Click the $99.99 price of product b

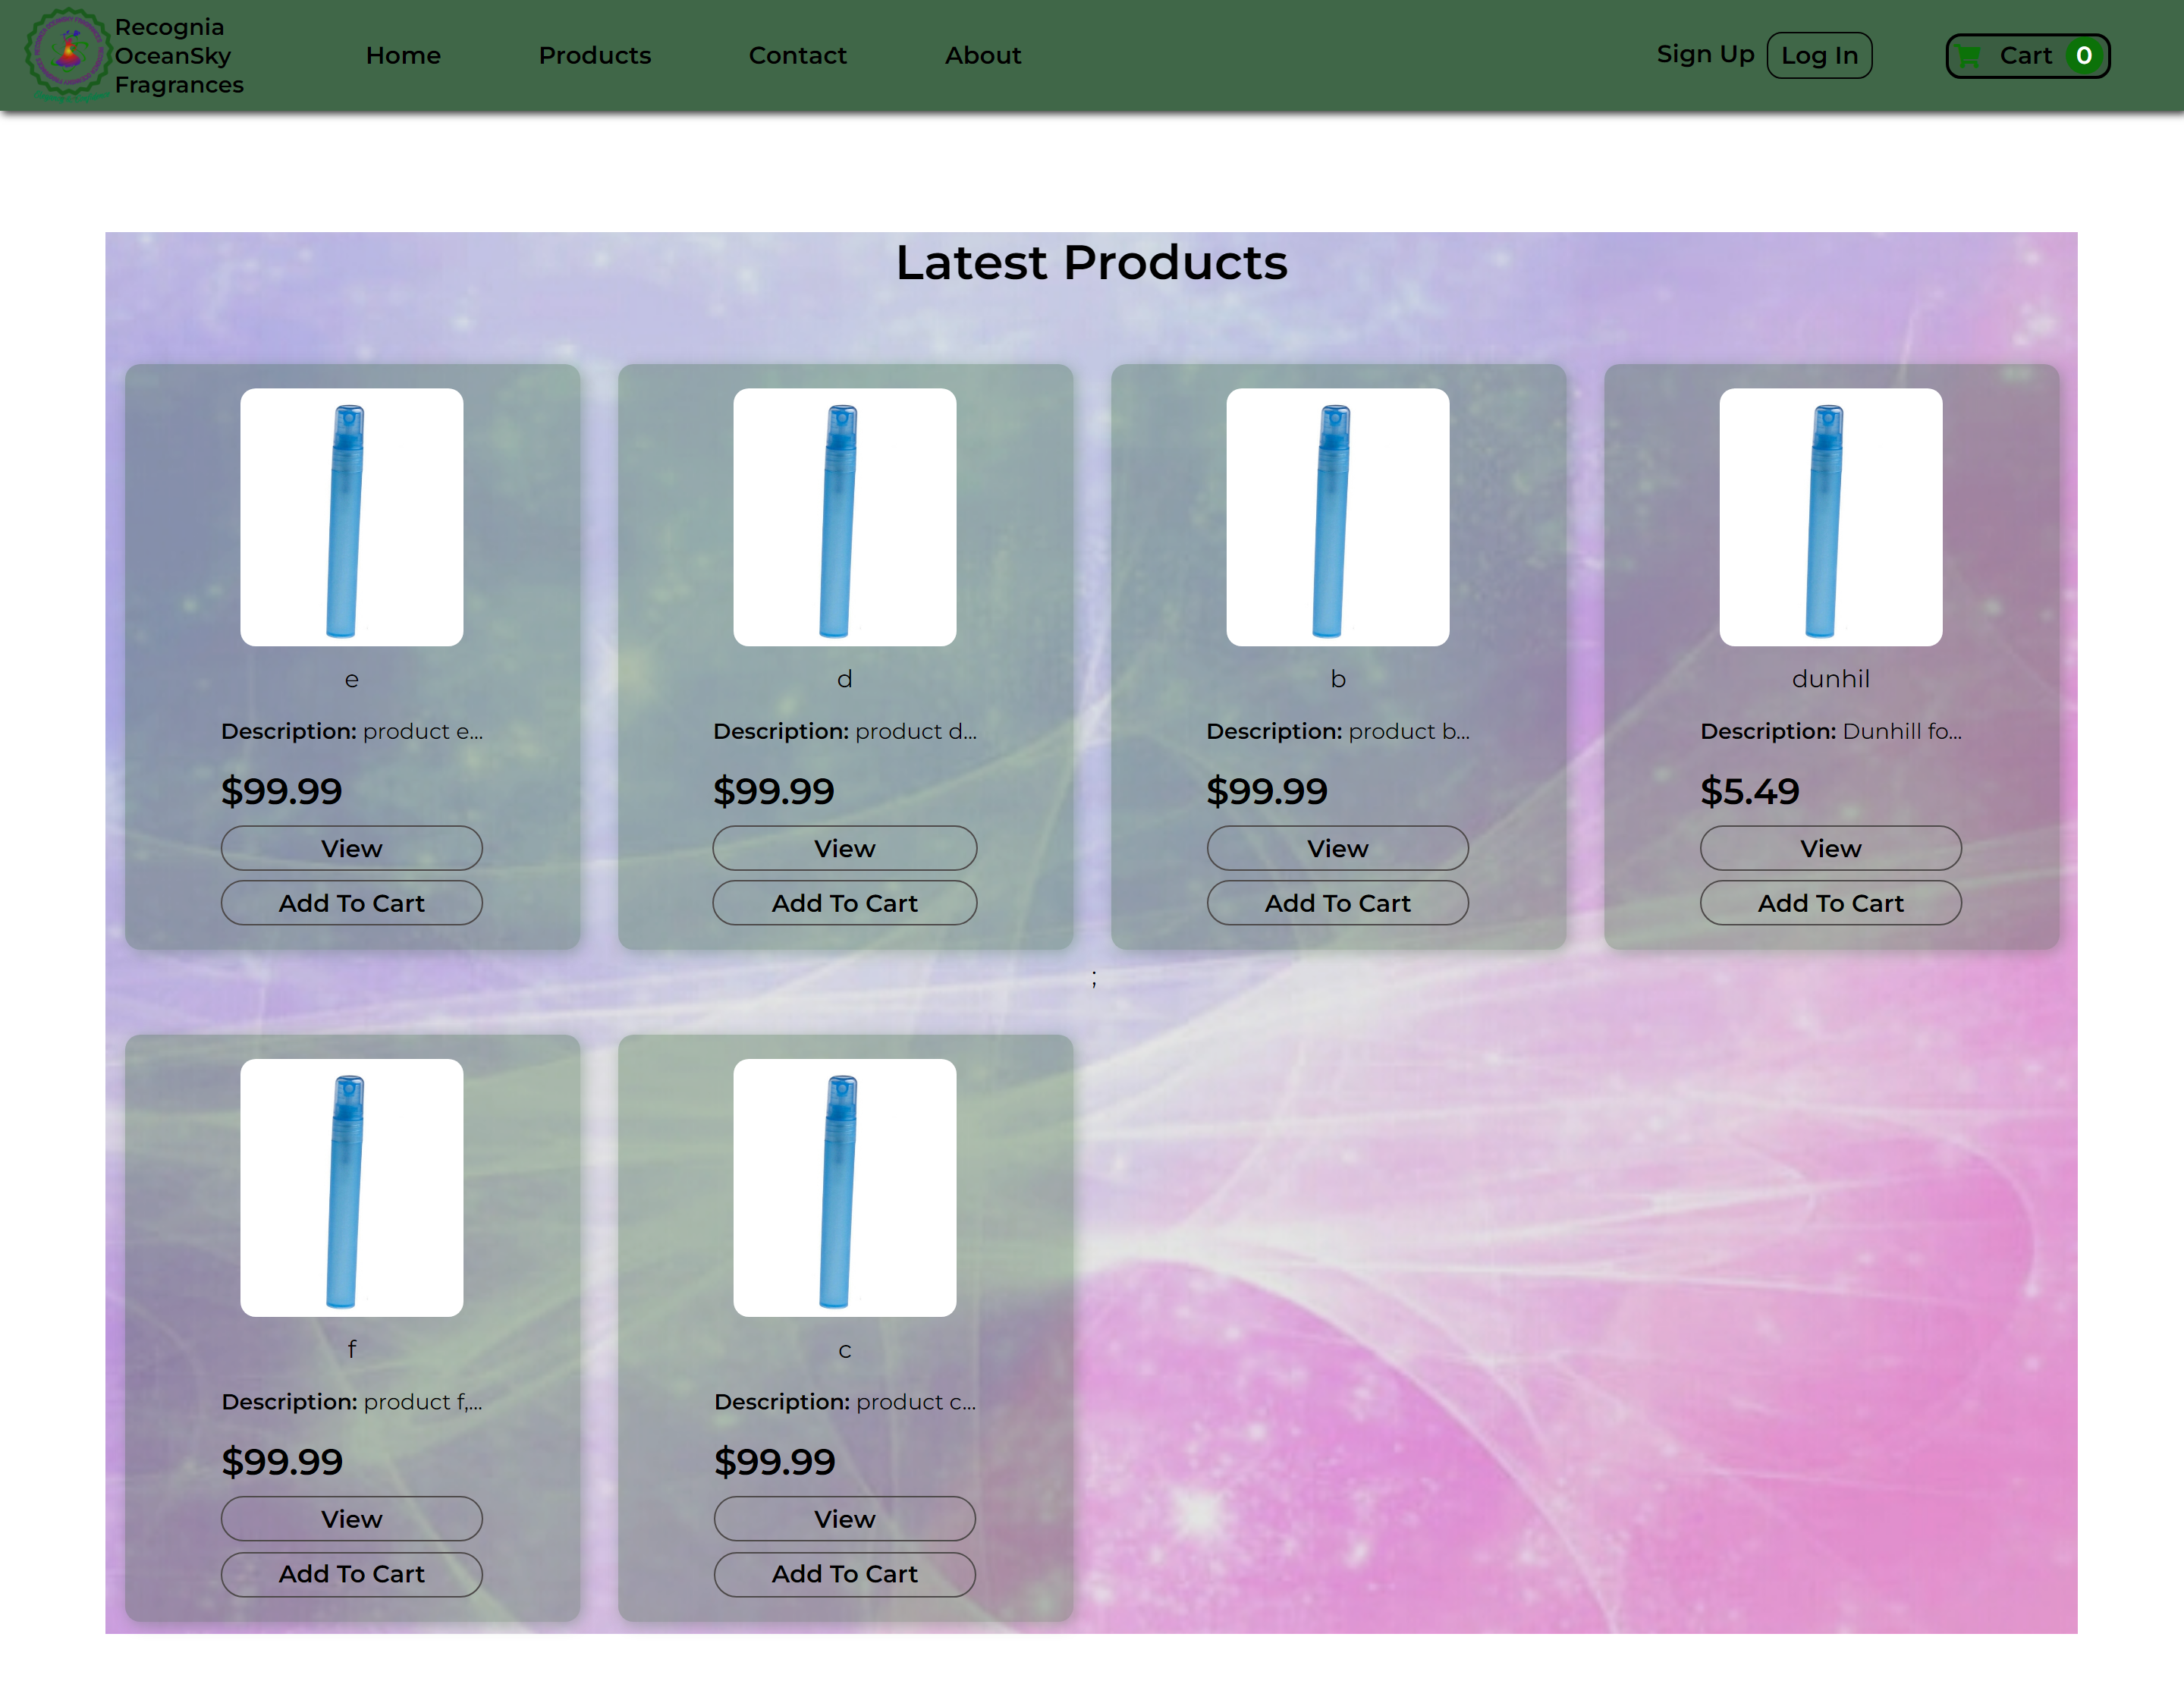pyautogui.click(x=1267, y=791)
